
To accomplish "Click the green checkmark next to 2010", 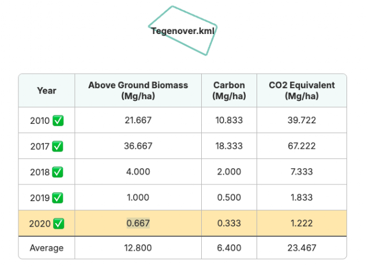I will point(58,120).
